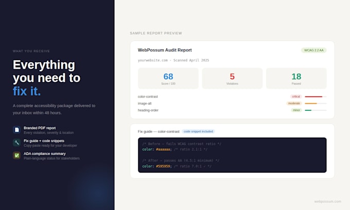Screen dimensions: 350x210
Task: Open the 18 Passed card
Action: [296, 79]
